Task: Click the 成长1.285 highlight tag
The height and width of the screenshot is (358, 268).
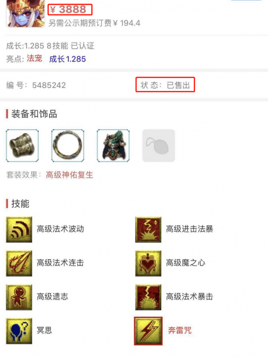Action: click(x=67, y=59)
